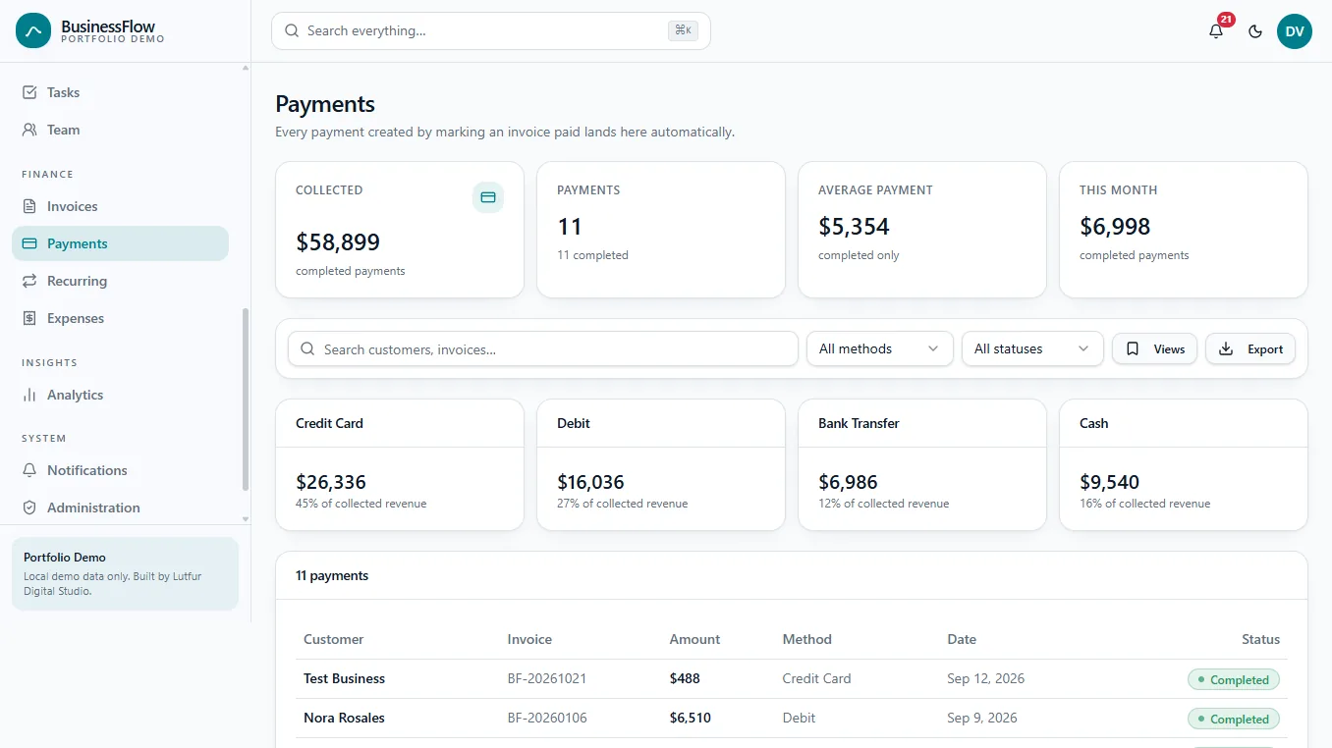Navigate to Expenses
Image resolution: width=1332 pixels, height=748 pixels.
pyautogui.click(x=120, y=318)
